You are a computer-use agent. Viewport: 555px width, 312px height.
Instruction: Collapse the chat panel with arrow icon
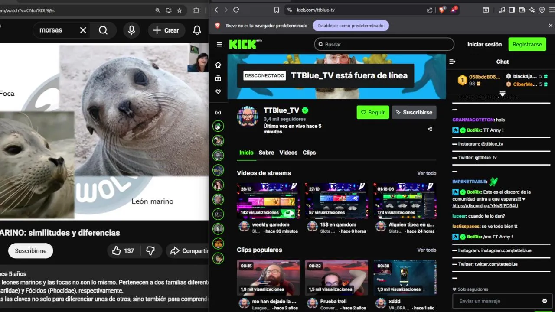pyautogui.click(x=452, y=62)
